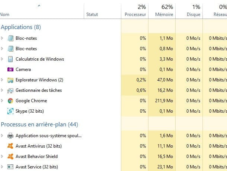Click the Skype icon

pyautogui.click(x=10, y=111)
